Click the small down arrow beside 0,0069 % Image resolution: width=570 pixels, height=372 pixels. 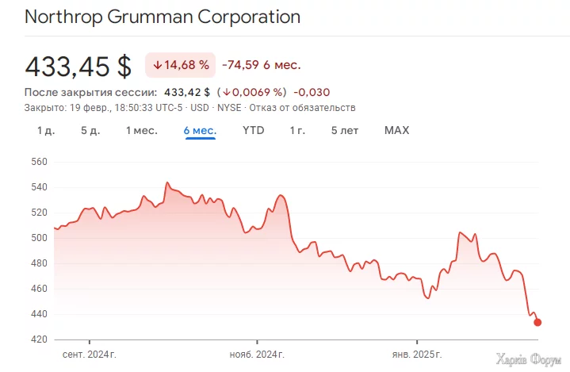[228, 93]
